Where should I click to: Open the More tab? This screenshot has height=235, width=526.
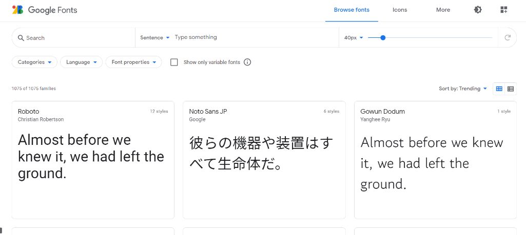pos(443,10)
